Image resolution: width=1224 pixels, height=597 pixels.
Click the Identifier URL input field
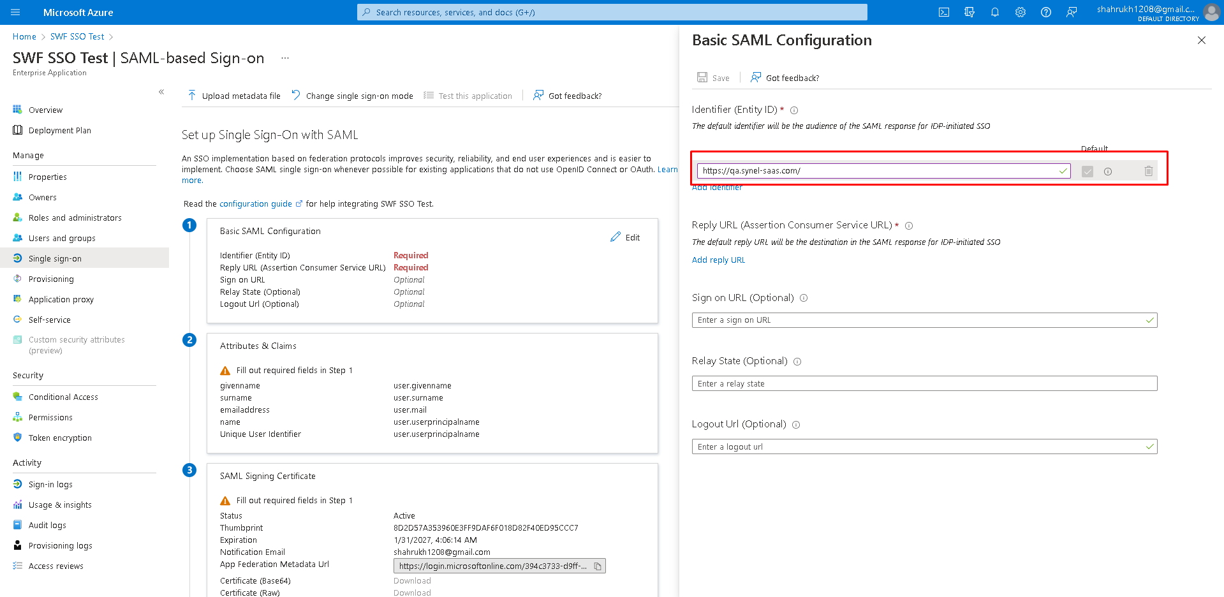click(x=883, y=171)
